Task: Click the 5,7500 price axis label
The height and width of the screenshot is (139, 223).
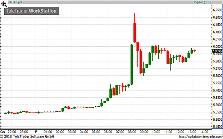Action: click(218, 83)
